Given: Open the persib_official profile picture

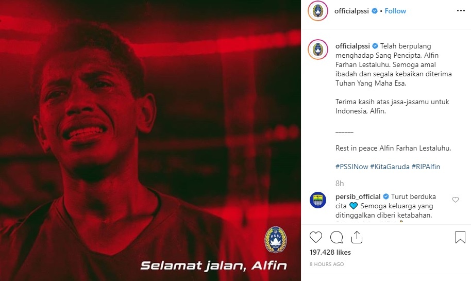Looking at the screenshot, I should 318,200.
